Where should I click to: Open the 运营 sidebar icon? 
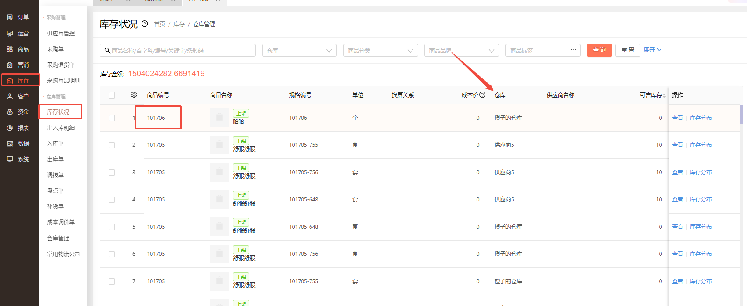point(10,33)
